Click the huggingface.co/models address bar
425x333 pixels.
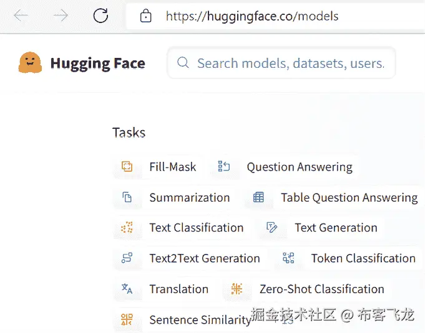pyautogui.click(x=252, y=16)
